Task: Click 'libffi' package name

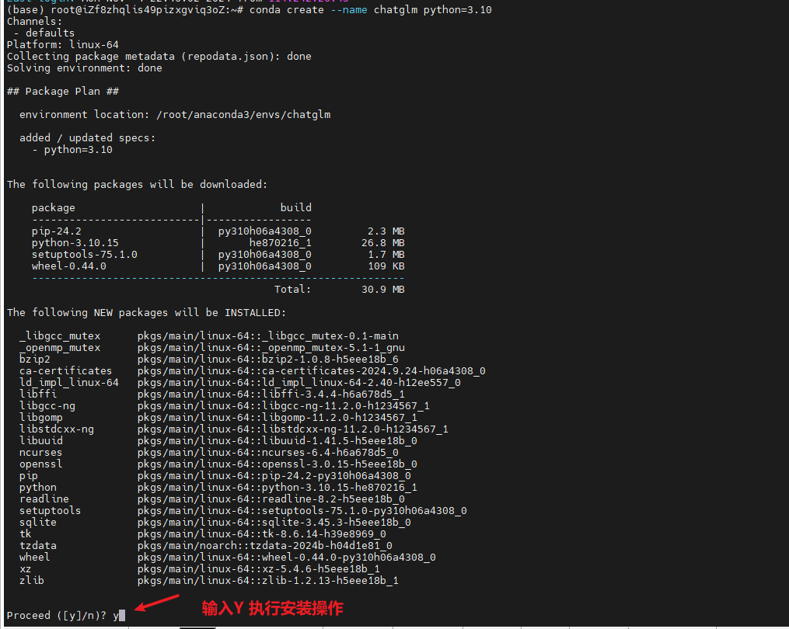Action: [38, 394]
